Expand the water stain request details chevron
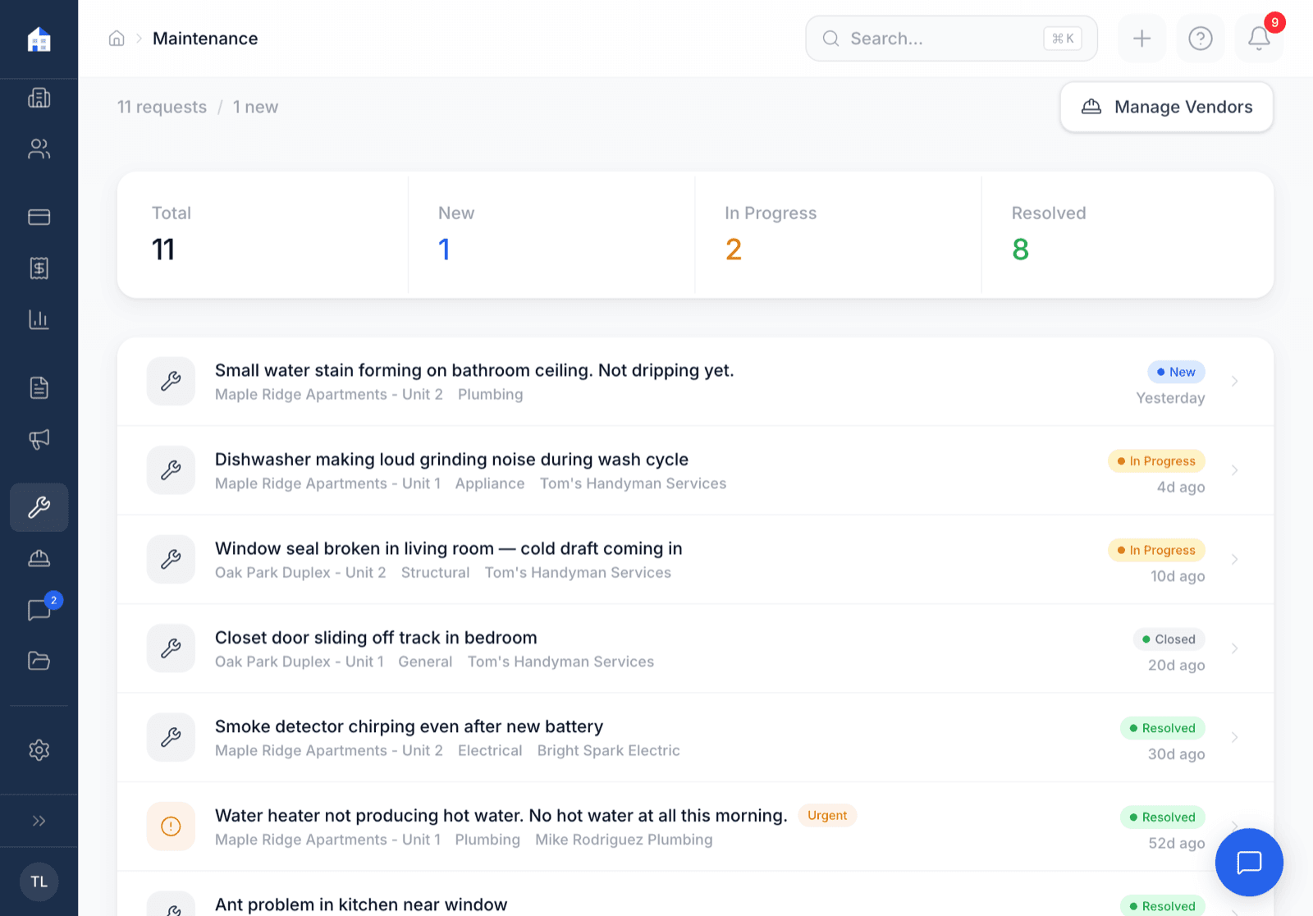This screenshot has width=1313, height=916. 1234,381
